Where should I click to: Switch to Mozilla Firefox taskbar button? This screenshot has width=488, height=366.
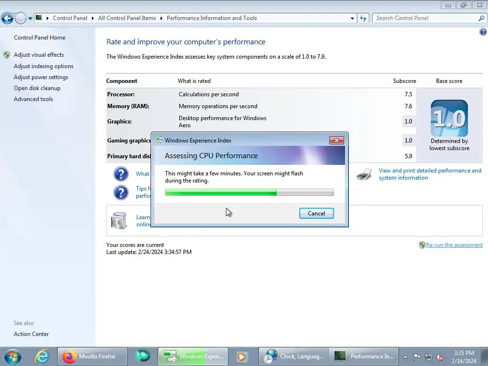pos(92,356)
